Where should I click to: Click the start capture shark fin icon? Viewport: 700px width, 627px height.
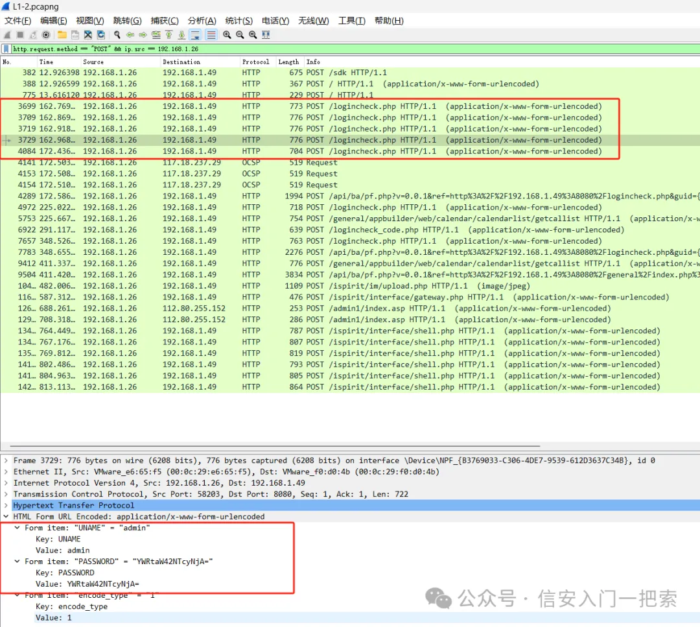tap(7, 35)
